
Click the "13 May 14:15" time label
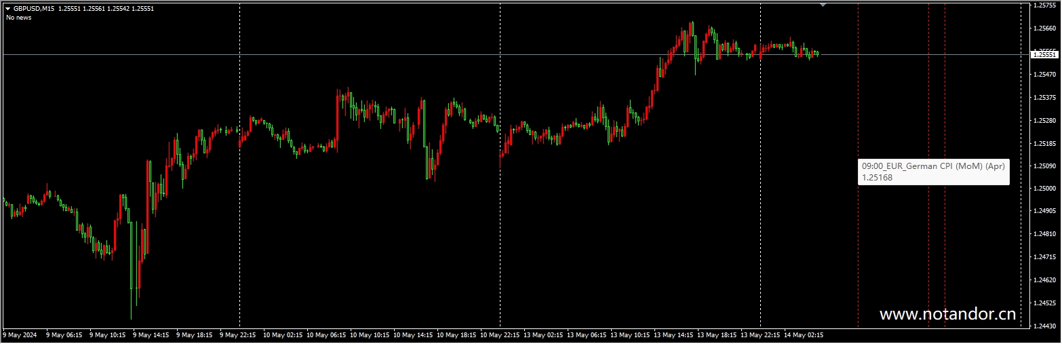click(673, 335)
